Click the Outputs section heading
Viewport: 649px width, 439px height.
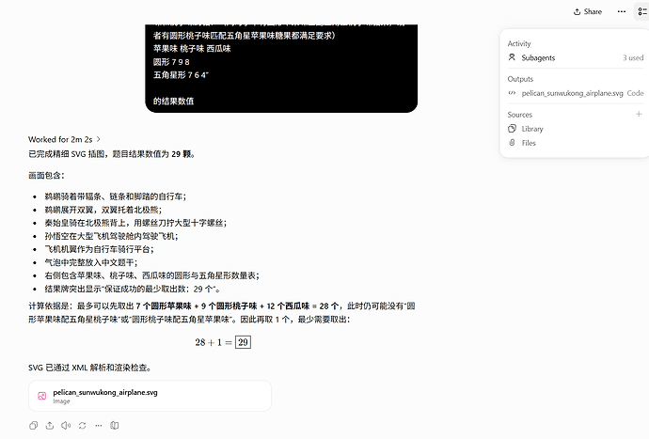tap(520, 79)
